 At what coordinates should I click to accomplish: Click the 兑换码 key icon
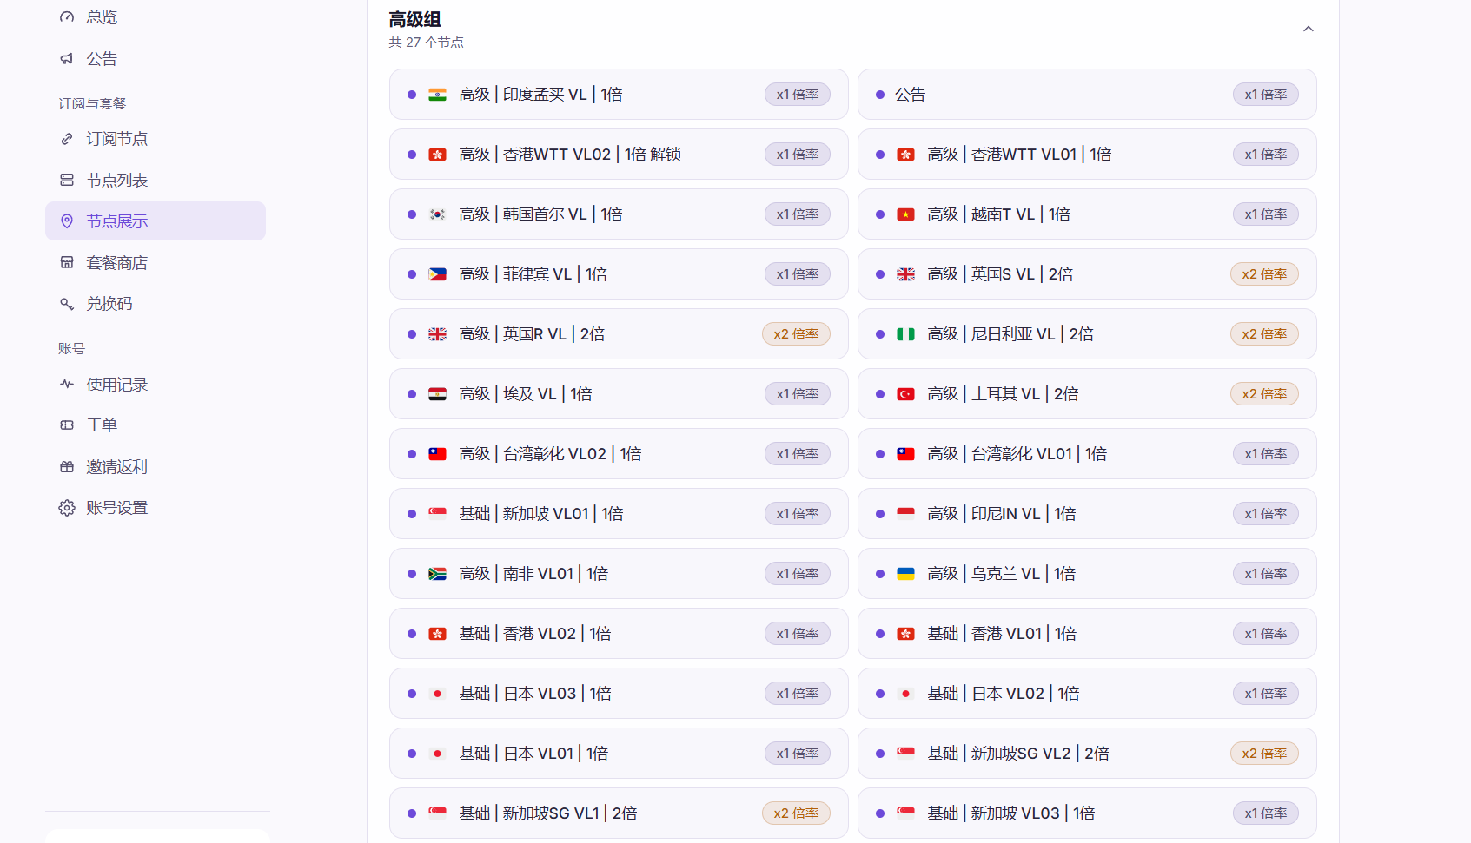(67, 304)
